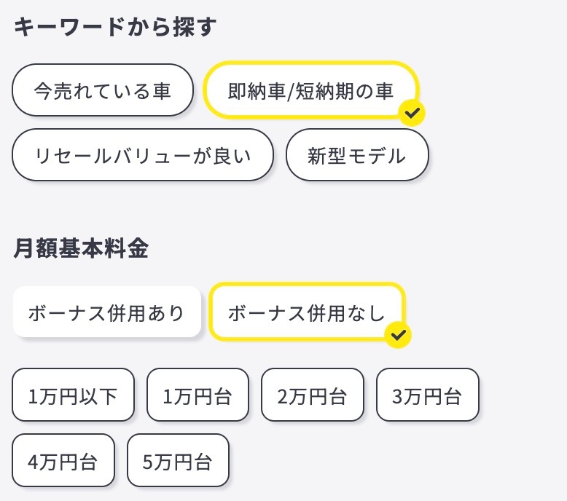
Task: Tap the 3万円台 price button
Action: [427, 395]
